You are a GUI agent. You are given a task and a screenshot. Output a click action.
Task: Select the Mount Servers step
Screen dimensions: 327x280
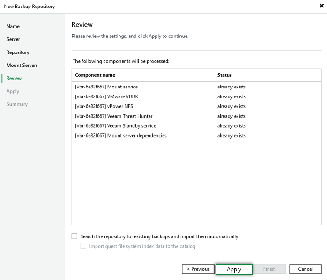[22, 65]
